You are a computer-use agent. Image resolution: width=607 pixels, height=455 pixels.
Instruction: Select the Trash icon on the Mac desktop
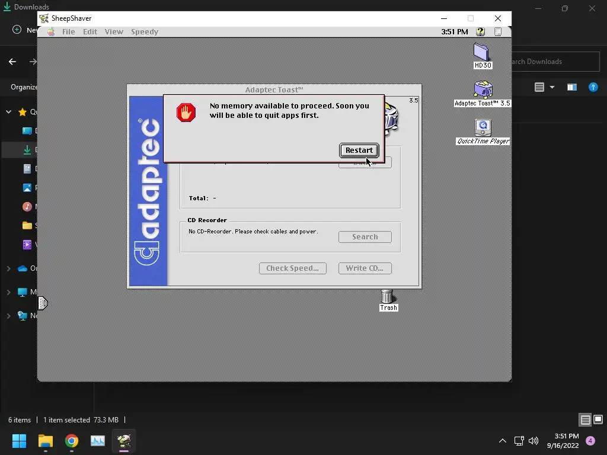coord(388,300)
